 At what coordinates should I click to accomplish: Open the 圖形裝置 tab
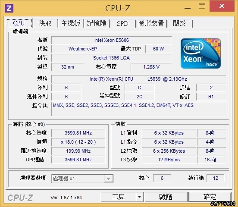[151, 24]
